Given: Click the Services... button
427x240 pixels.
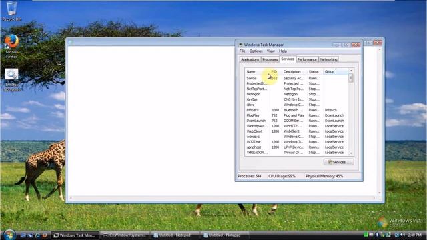Looking at the screenshot, I should pos(339,162).
